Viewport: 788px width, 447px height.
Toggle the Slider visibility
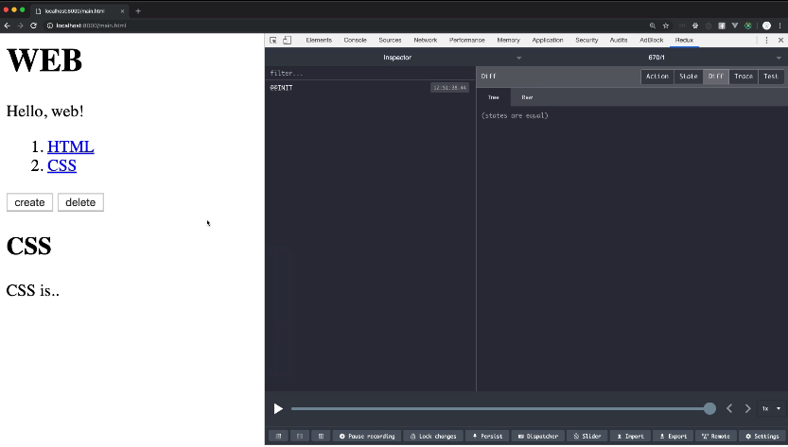point(587,436)
